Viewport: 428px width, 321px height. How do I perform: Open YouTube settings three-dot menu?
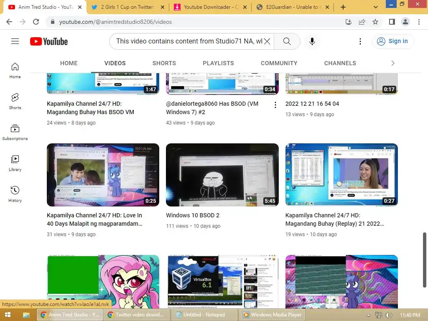[x=360, y=41]
